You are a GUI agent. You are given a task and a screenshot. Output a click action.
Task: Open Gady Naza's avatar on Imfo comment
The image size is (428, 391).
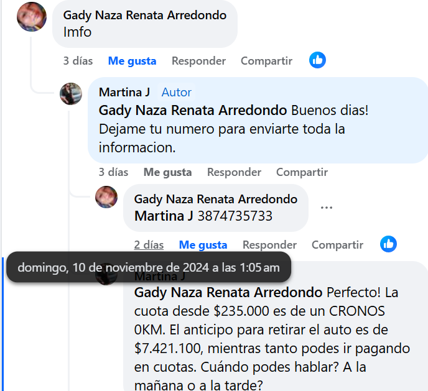tap(32, 17)
